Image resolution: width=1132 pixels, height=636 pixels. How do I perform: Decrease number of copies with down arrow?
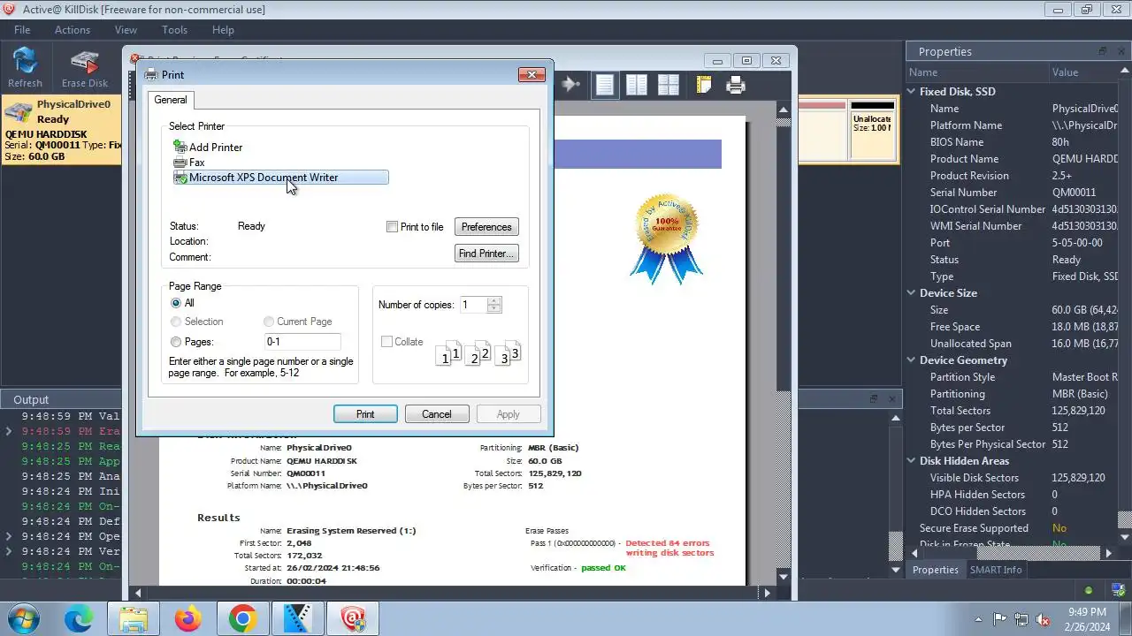pyautogui.click(x=494, y=309)
